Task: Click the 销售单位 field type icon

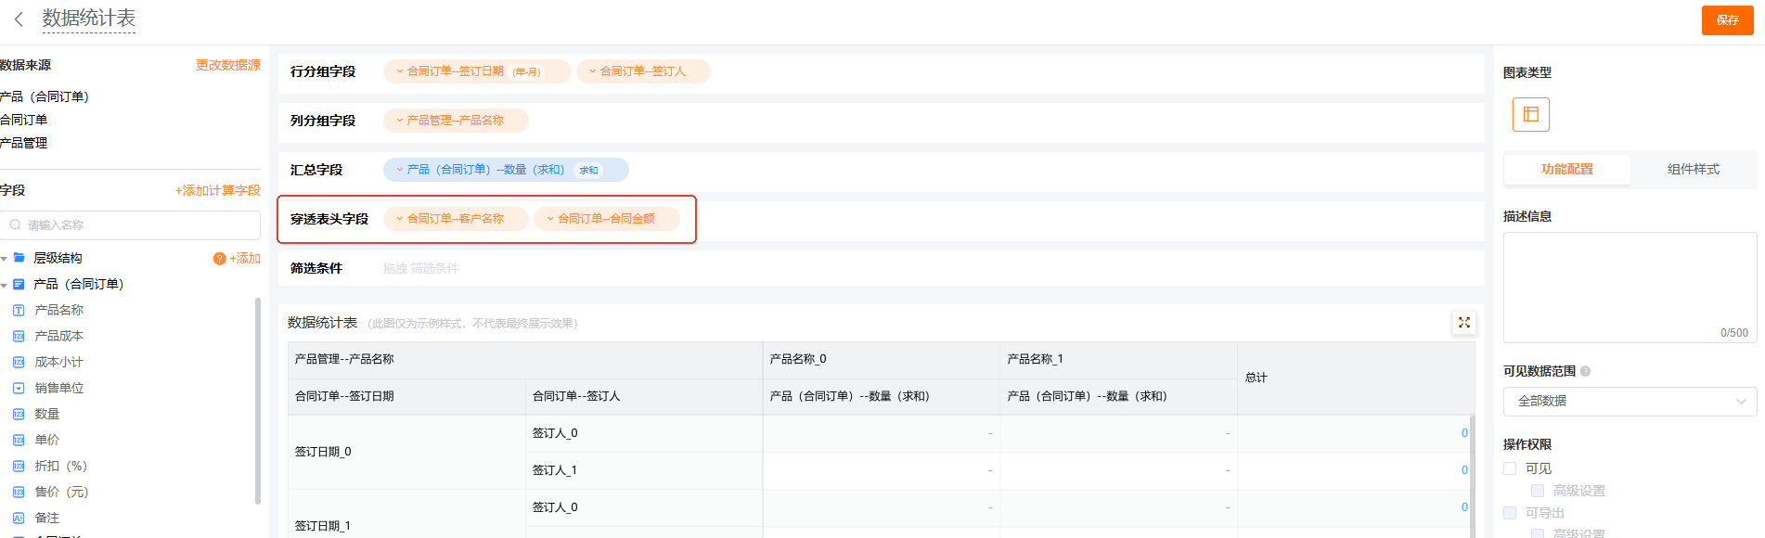Action: tap(19, 388)
